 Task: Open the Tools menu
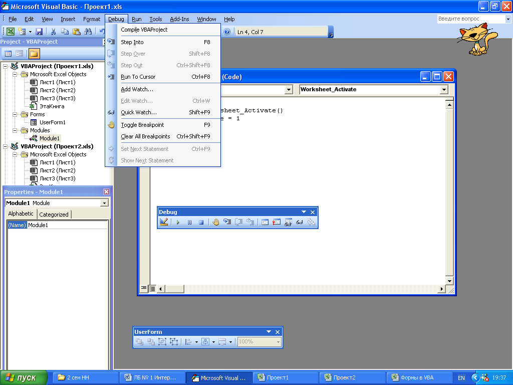click(x=156, y=19)
